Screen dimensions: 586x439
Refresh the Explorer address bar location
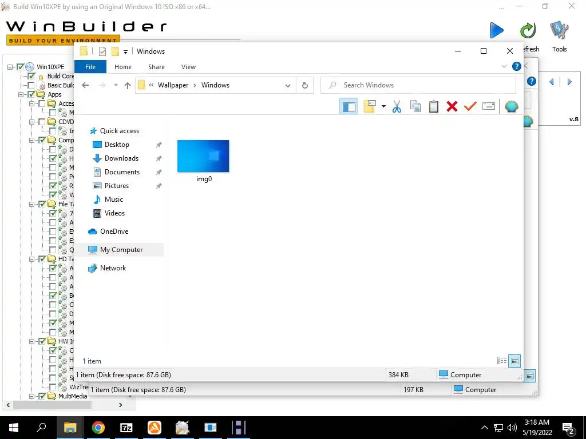coord(305,86)
